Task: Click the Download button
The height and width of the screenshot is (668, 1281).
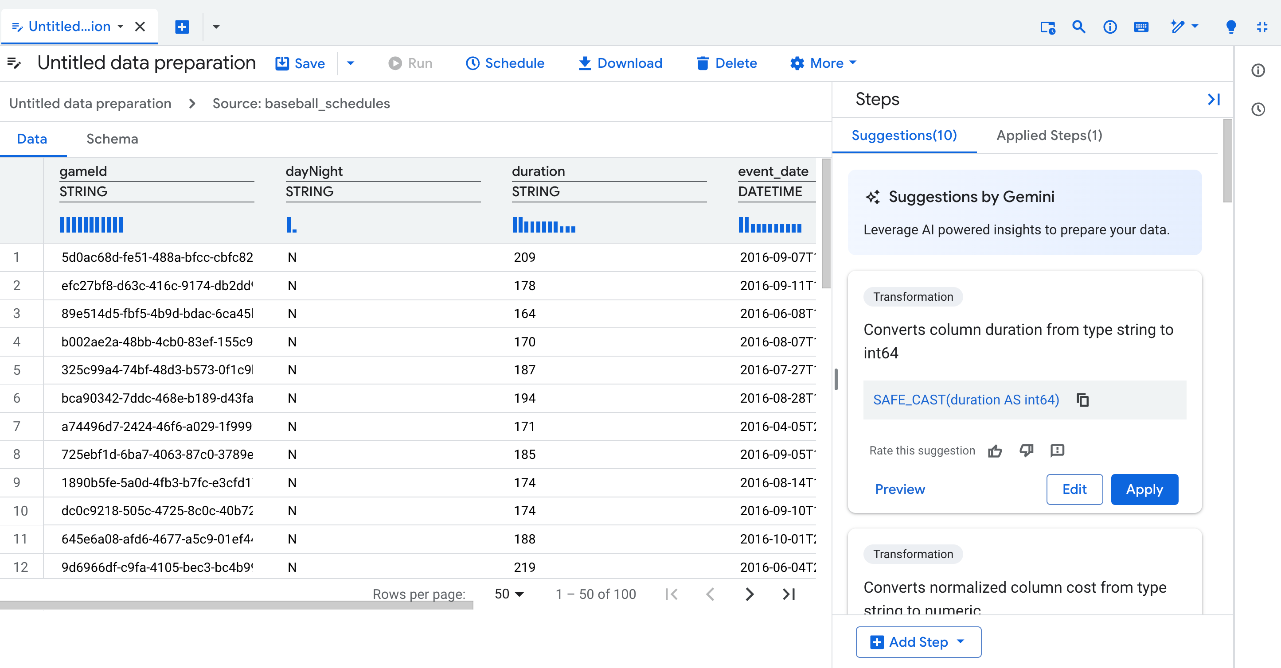Action: (620, 63)
